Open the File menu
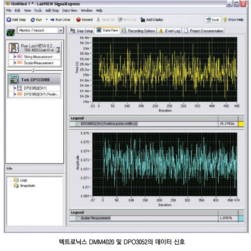 tap(9, 11)
